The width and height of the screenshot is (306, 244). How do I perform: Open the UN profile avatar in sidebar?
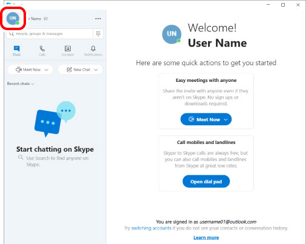(13, 18)
